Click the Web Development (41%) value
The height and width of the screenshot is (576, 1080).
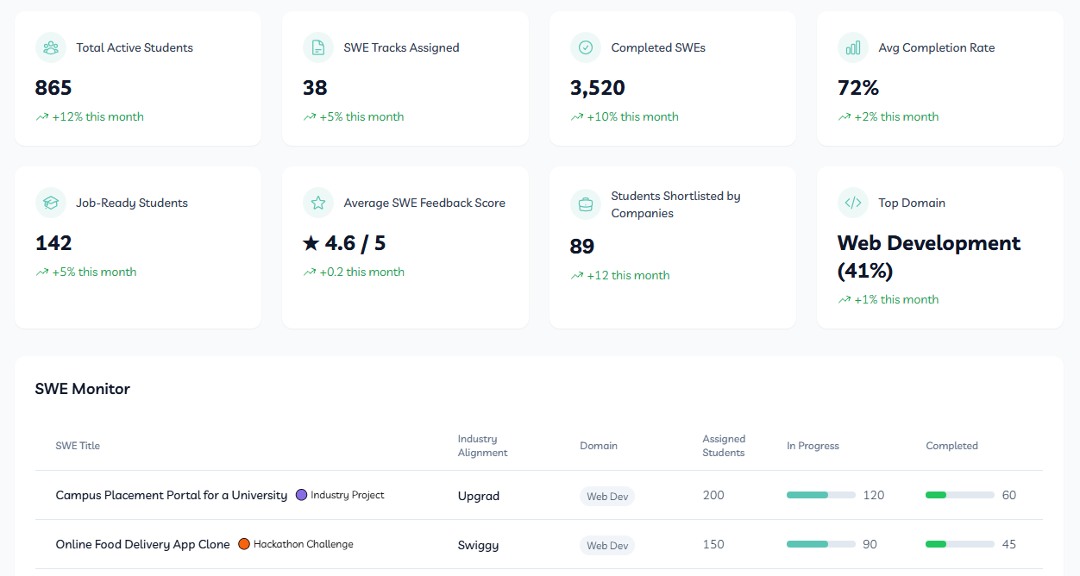pyautogui.click(x=929, y=257)
